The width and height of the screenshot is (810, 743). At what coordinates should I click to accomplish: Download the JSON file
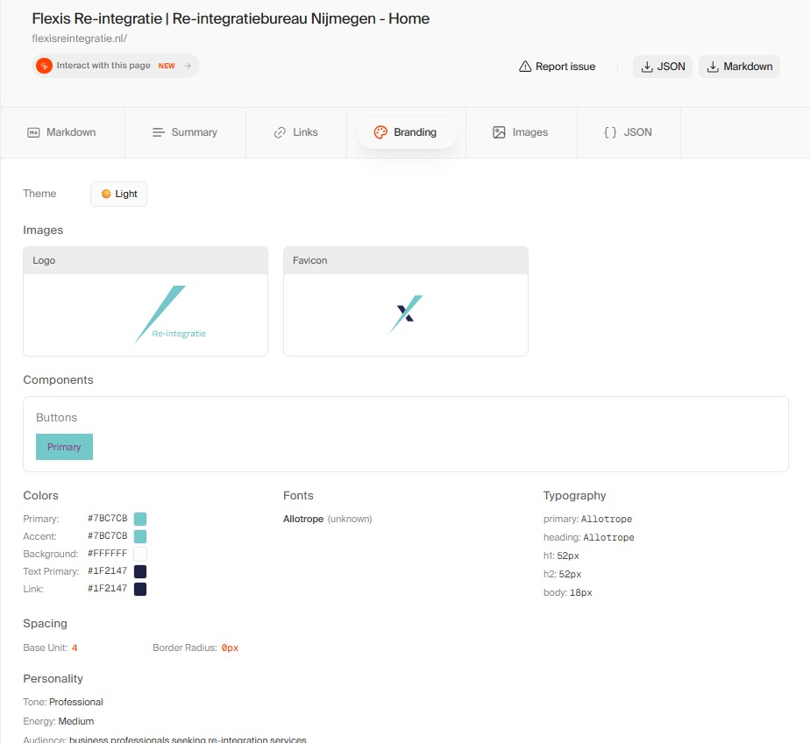[663, 67]
